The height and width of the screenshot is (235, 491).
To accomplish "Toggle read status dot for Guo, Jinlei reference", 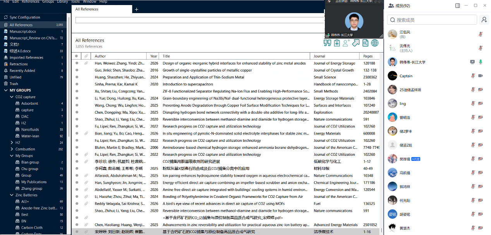I will [x=77, y=70].
